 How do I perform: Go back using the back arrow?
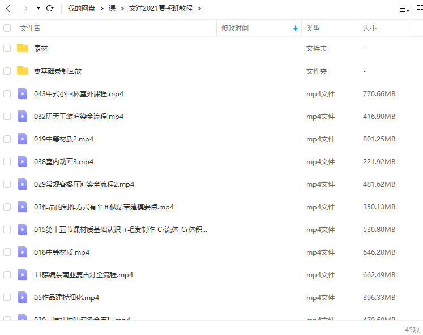click(8, 8)
